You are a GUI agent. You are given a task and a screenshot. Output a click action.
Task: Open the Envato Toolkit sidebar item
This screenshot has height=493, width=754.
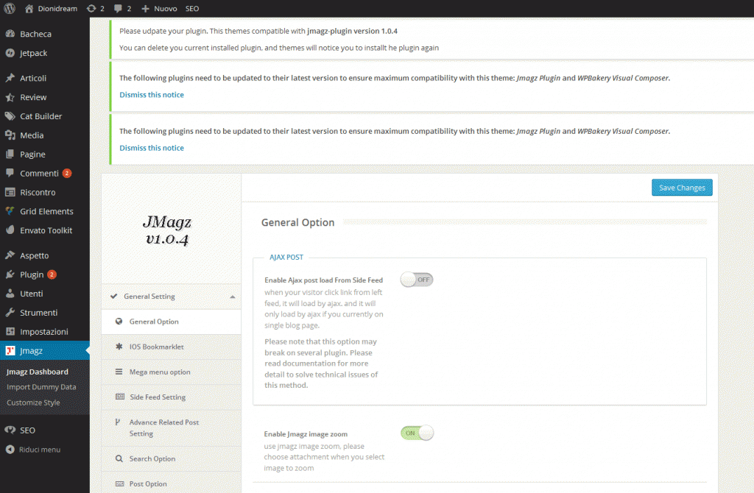(x=45, y=230)
